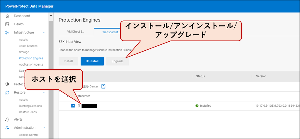
Task: Click the Status column header
Action: click(200, 76)
